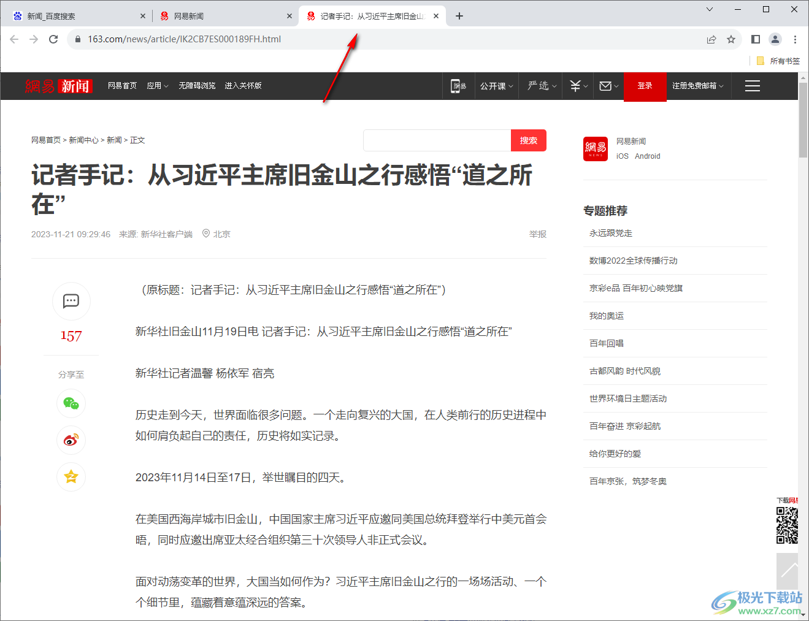Reload the page with refresh icon
Screen dimensions: 809x621
[53, 39]
